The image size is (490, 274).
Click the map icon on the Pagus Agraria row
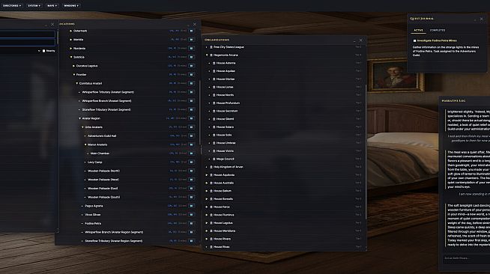[191, 206]
